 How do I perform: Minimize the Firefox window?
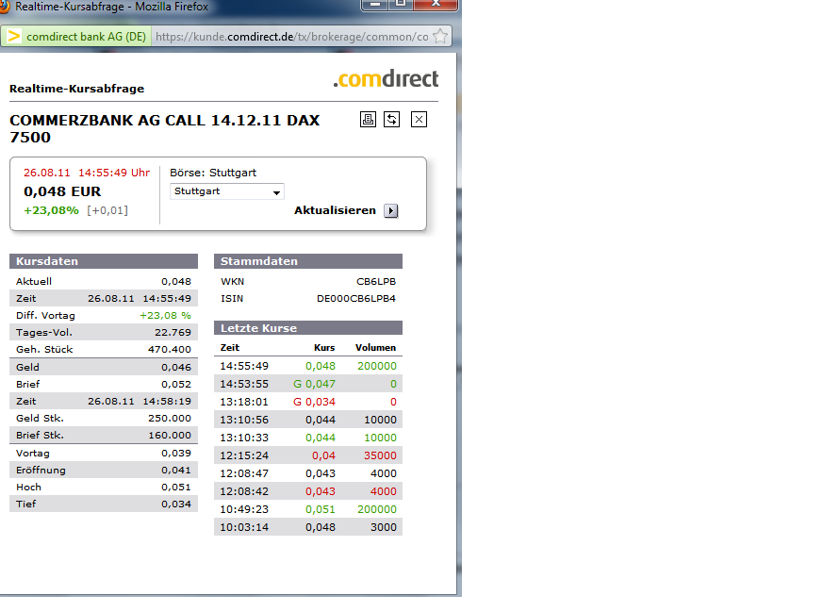[x=376, y=6]
